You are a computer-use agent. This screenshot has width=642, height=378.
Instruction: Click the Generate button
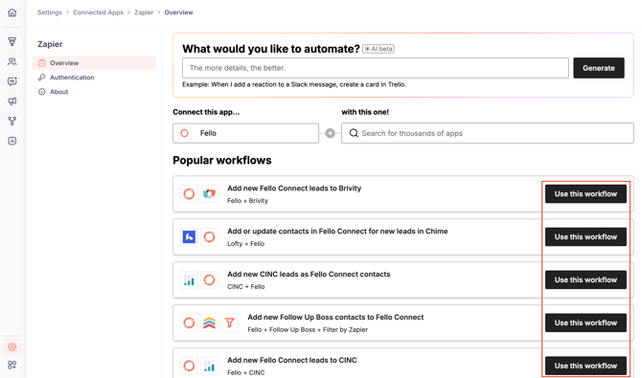599,68
